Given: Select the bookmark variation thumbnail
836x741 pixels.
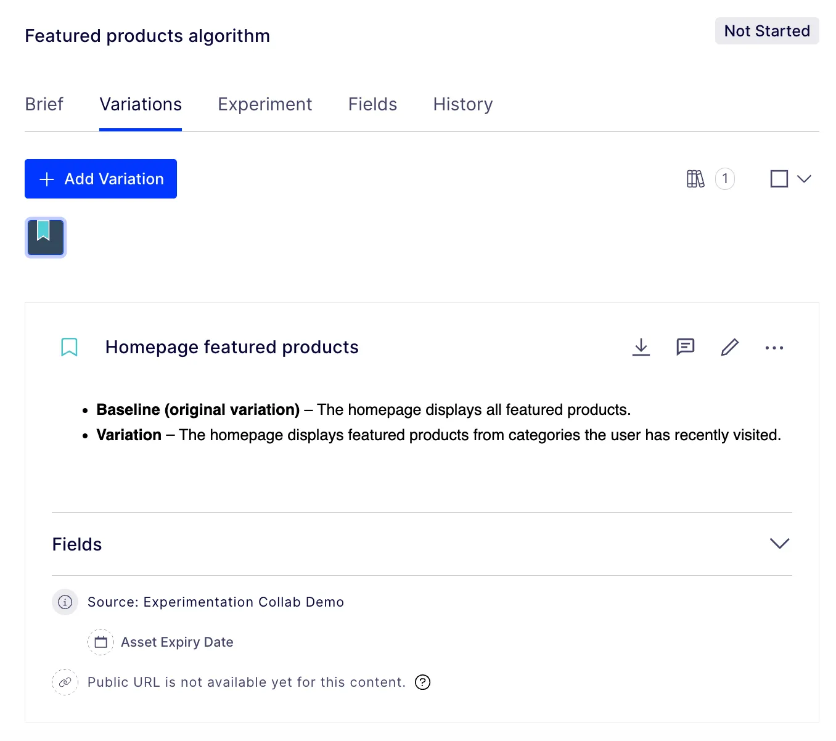Looking at the screenshot, I should (46, 237).
